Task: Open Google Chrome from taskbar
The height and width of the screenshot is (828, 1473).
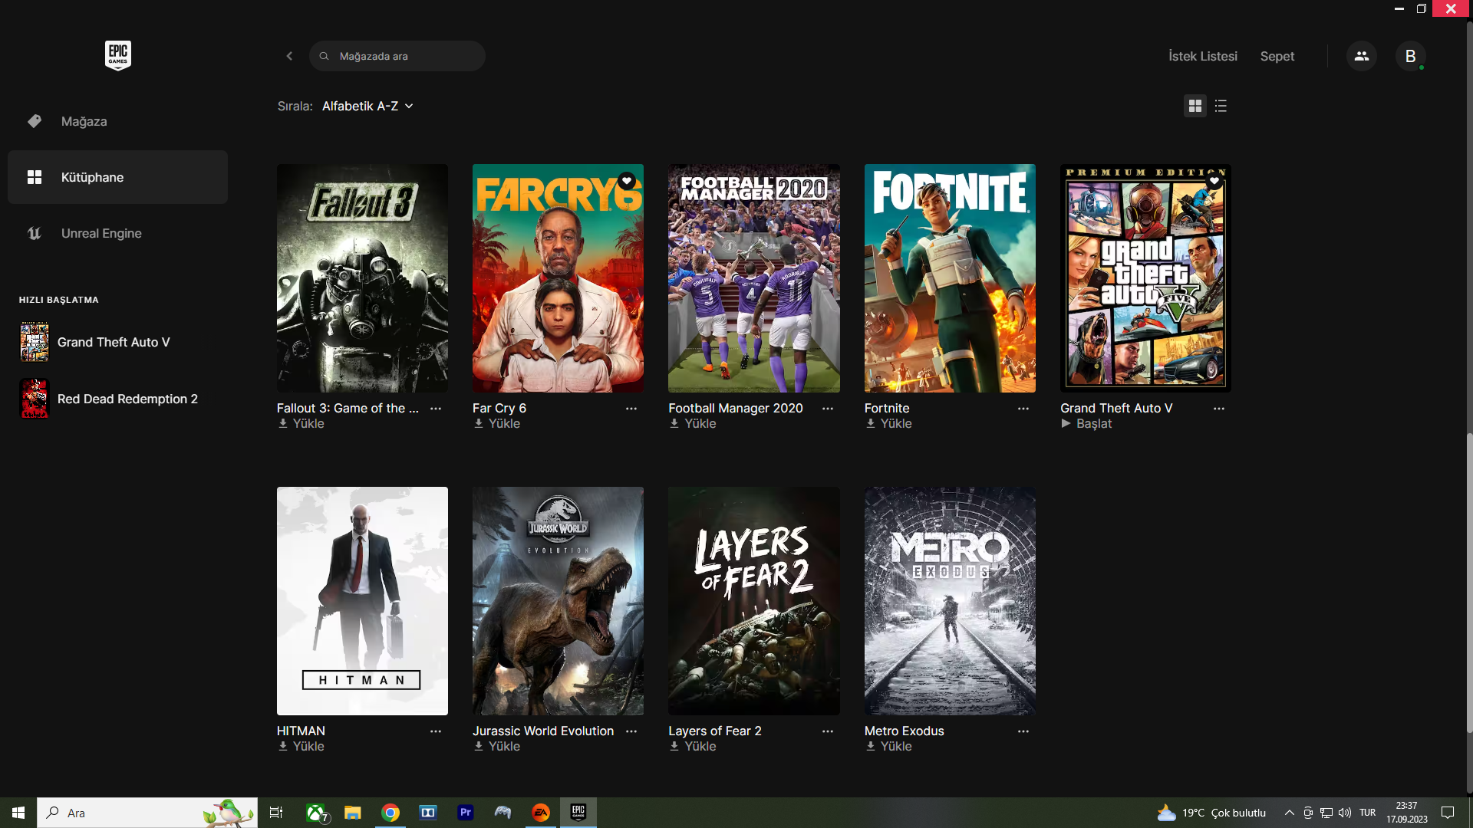Action: pos(390,813)
